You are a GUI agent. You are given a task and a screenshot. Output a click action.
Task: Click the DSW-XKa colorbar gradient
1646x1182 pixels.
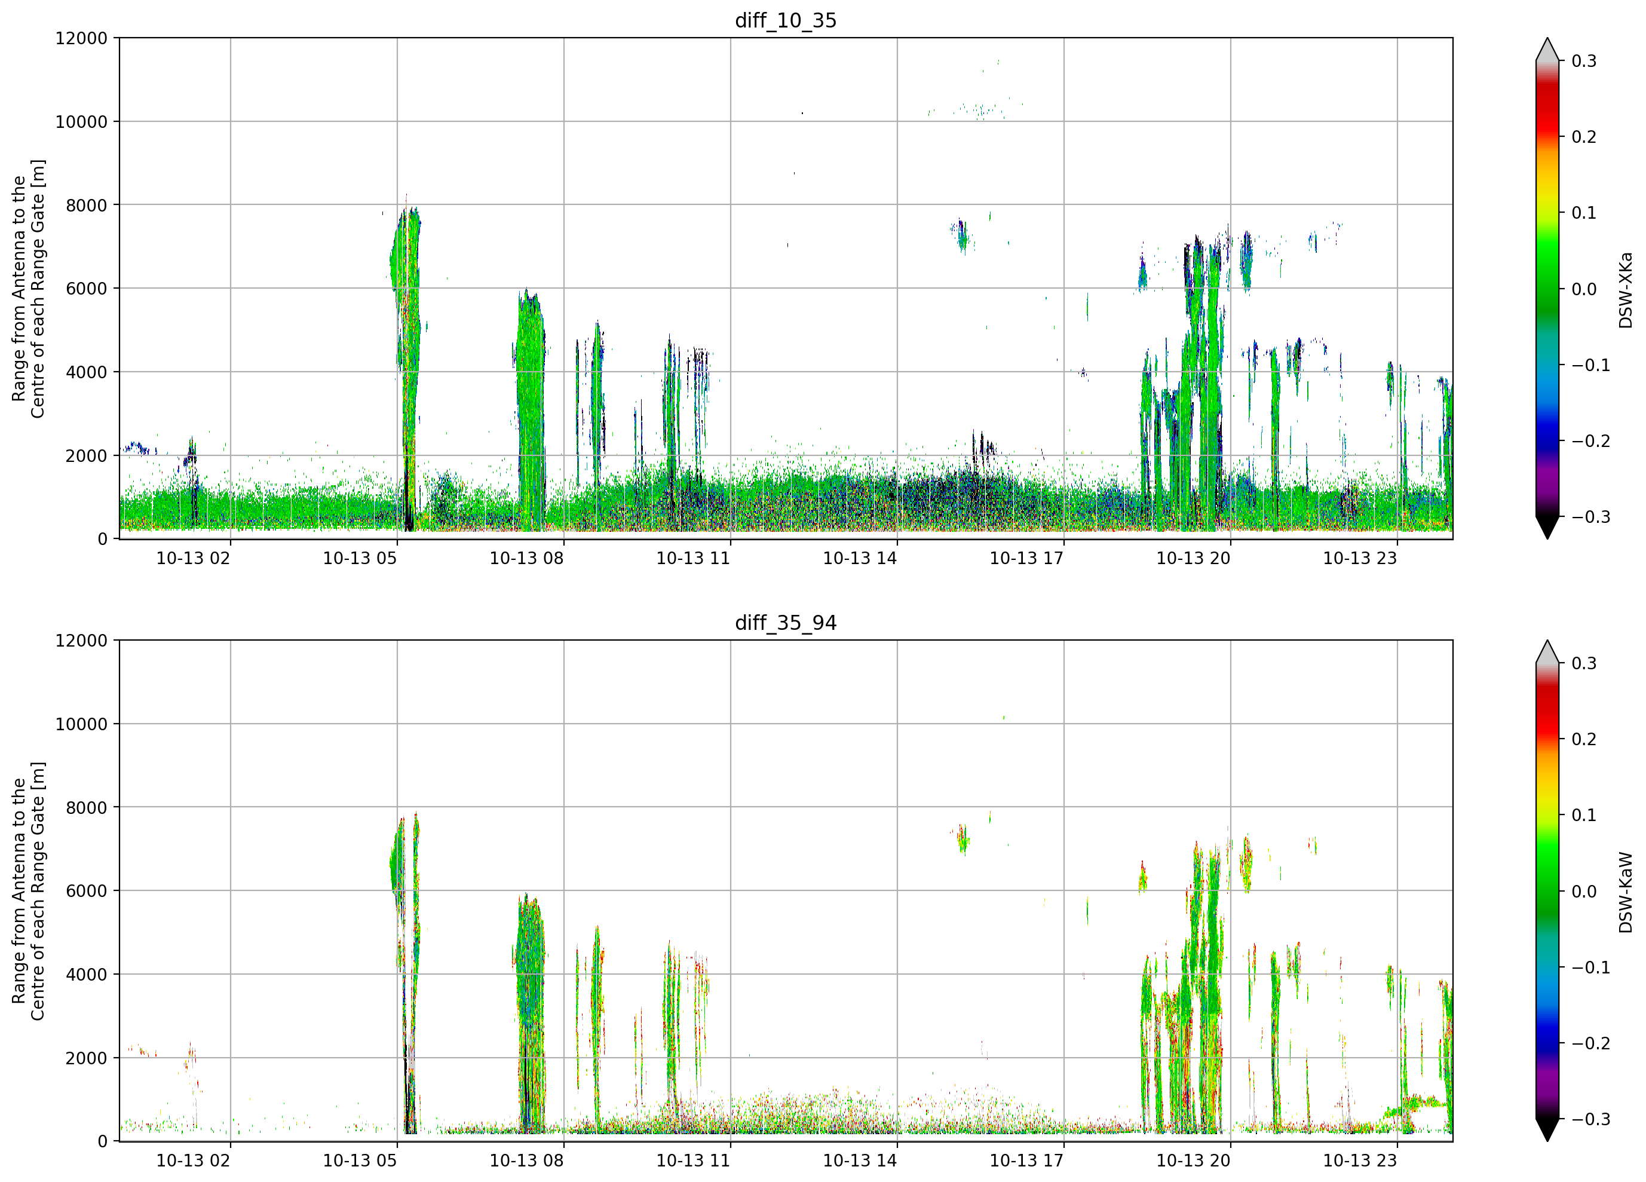1547,288
